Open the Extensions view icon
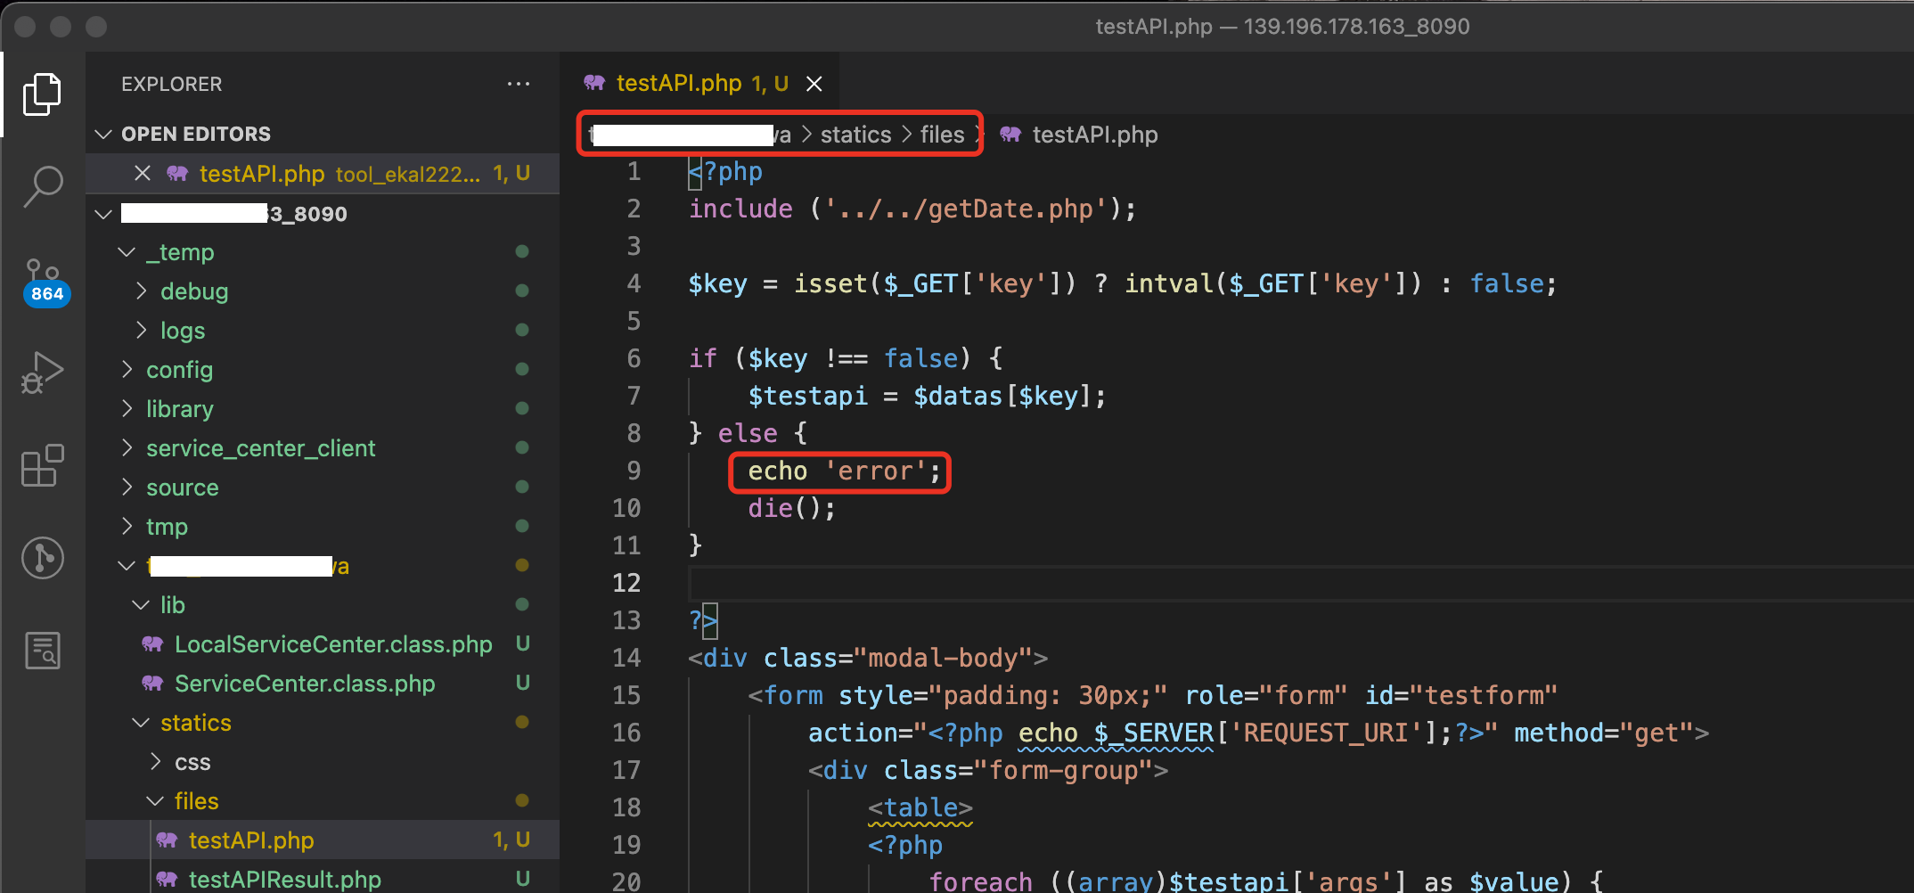Image resolution: width=1914 pixels, height=893 pixels. [42, 465]
